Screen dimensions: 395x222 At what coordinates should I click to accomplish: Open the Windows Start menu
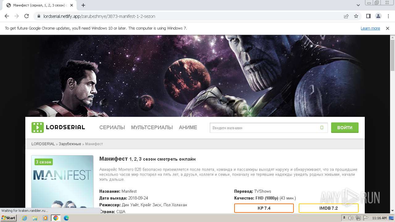tap(8, 218)
